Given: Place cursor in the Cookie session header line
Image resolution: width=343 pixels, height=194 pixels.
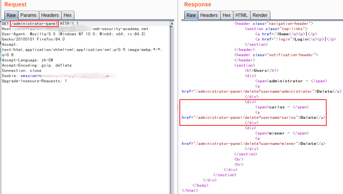Looking at the screenshot, I should (x=58, y=76).
